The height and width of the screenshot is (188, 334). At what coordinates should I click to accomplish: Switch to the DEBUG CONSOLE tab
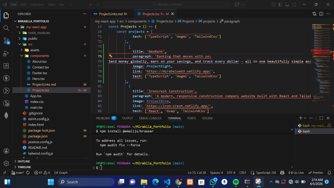tap(150, 118)
